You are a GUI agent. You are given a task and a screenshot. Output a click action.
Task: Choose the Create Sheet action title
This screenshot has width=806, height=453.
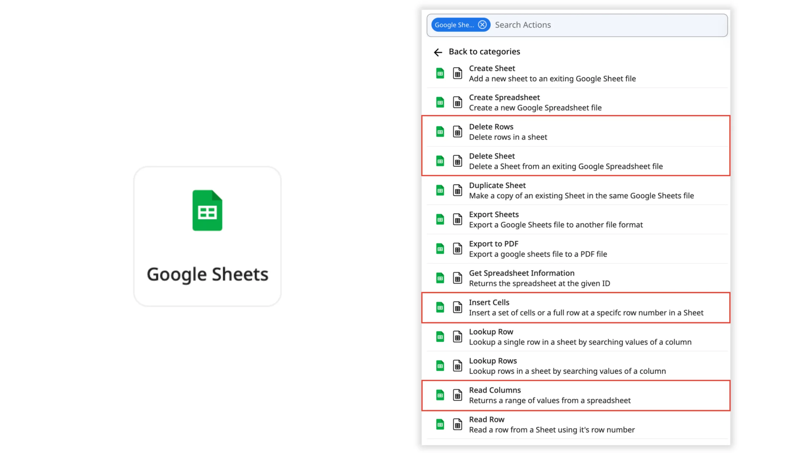pyautogui.click(x=492, y=68)
